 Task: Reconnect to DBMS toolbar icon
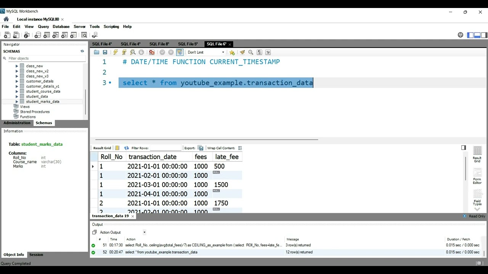point(95,35)
